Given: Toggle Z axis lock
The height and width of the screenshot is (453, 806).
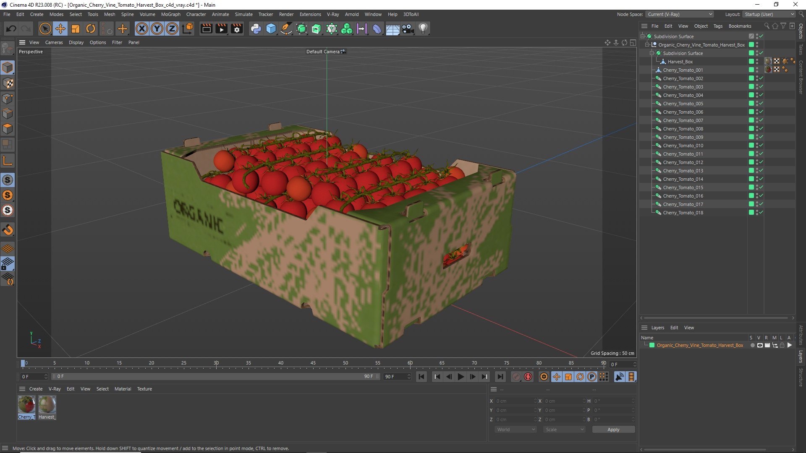Looking at the screenshot, I should (172, 29).
